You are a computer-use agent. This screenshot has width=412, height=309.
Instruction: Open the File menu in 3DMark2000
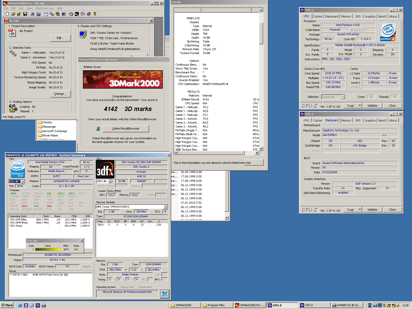tap(6, 8)
